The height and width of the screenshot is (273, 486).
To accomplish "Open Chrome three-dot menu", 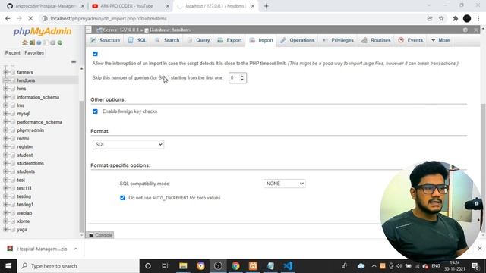I will 478,18.
